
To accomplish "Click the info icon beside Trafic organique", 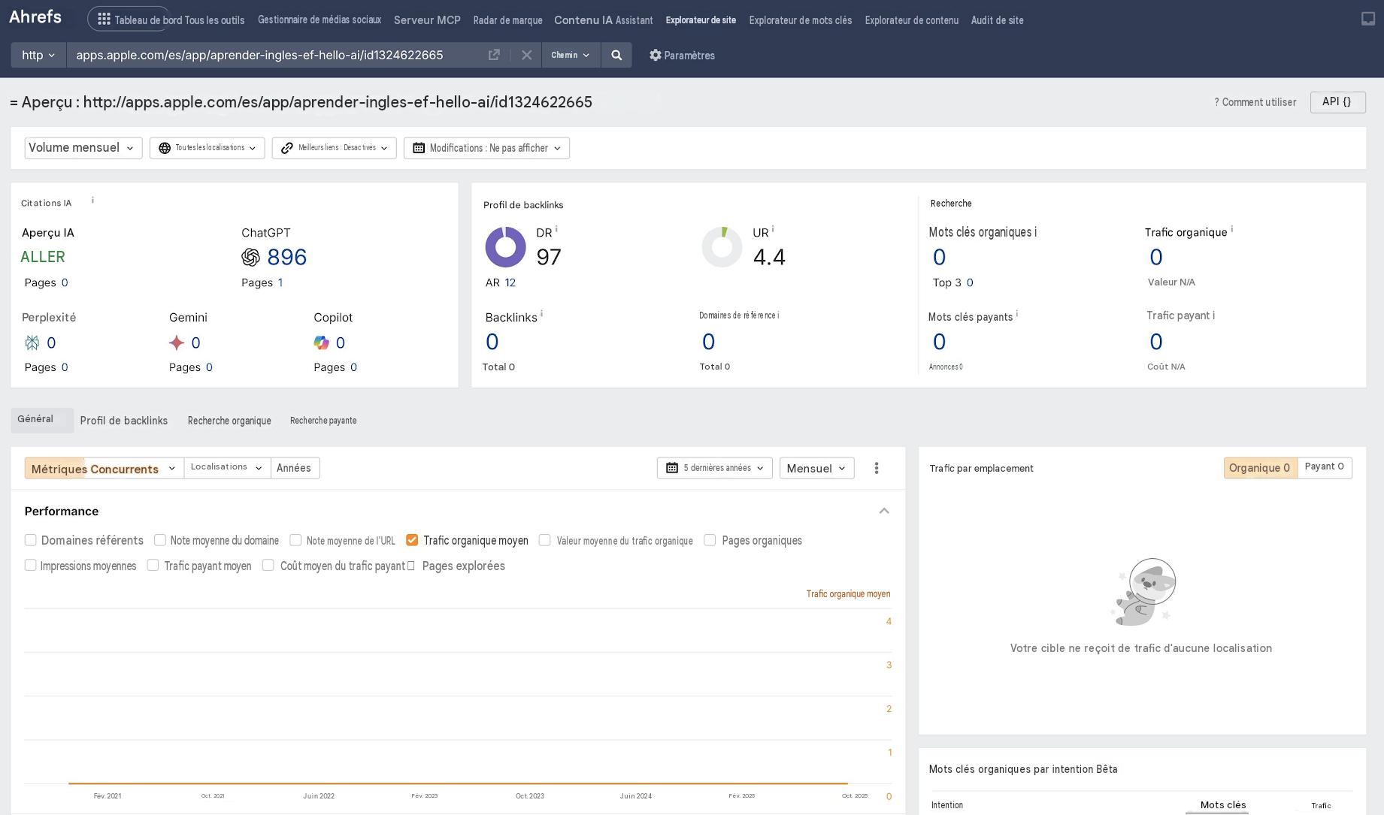I will click(1231, 229).
